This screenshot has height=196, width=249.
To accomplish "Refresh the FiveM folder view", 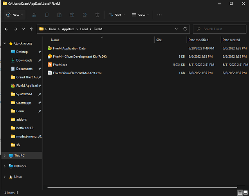I will tap(185, 29).
